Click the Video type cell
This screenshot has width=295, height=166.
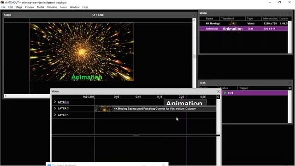click(251, 24)
